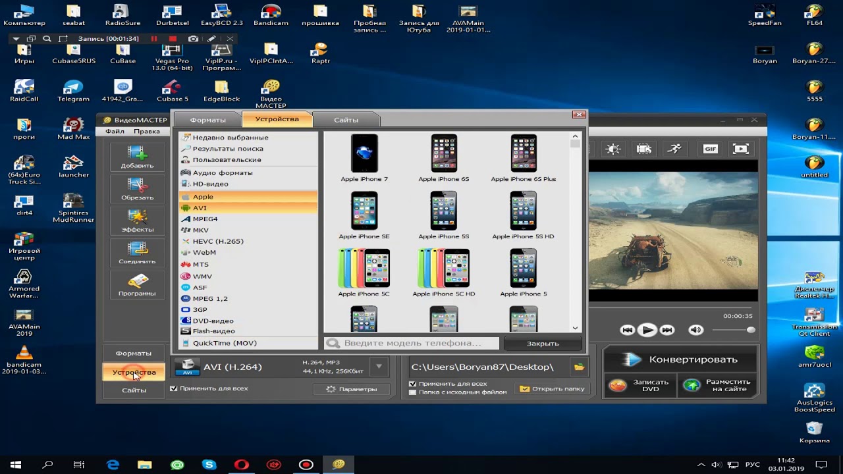
Task: Click the brightness icon above the preview
Action: point(613,149)
